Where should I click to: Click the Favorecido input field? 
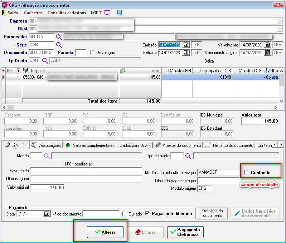click(86, 171)
